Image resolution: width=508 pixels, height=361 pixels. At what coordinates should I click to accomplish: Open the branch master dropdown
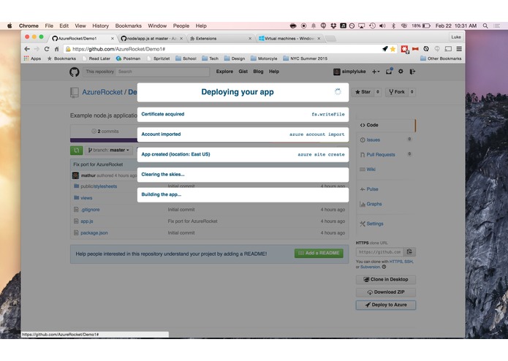tap(108, 151)
